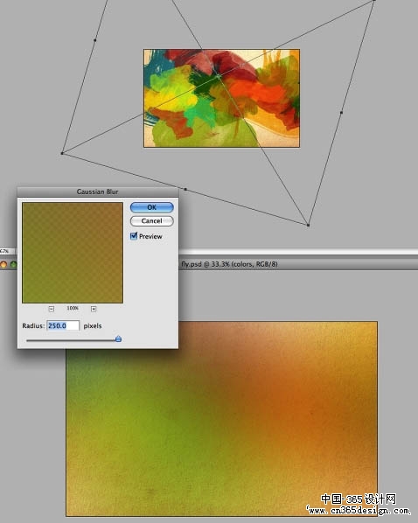Toggle the Preview checkbox

click(134, 236)
